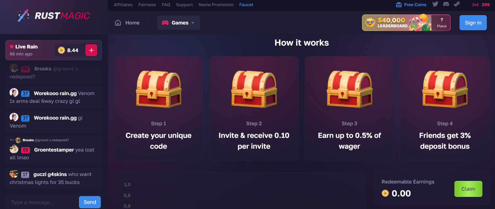
Task: Click the 399 online counter
Action: 485,5
